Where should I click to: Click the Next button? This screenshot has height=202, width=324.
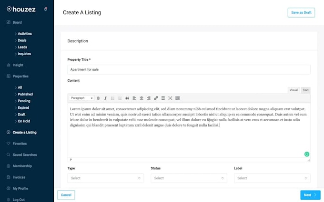pyautogui.click(x=310, y=195)
